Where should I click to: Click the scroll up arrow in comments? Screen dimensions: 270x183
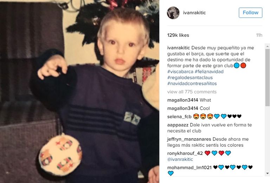[x=268, y=46]
